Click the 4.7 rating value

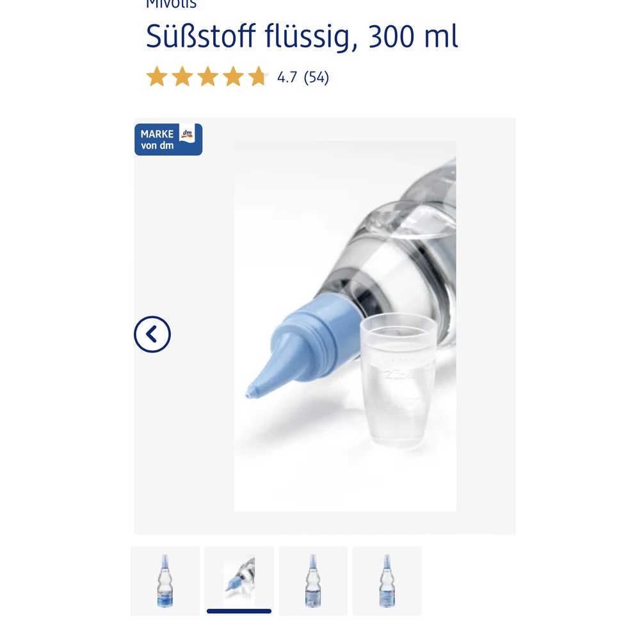click(x=287, y=77)
